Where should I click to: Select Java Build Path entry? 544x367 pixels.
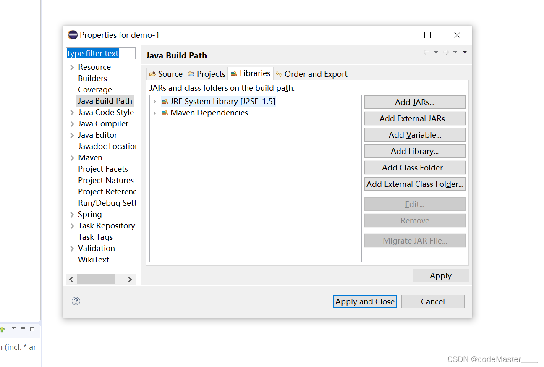point(105,101)
